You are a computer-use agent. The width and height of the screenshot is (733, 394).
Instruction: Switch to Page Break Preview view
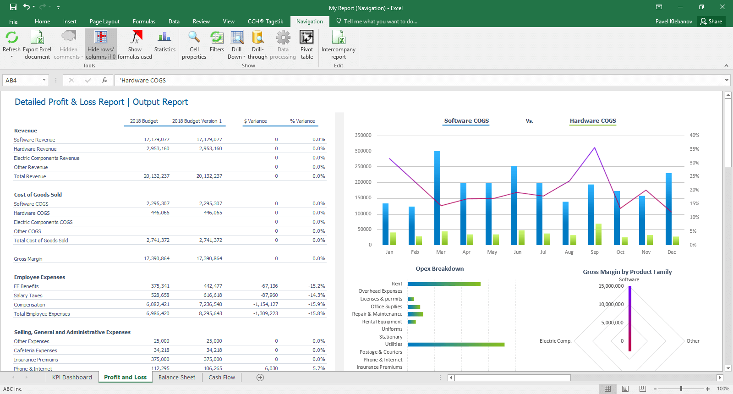coord(643,389)
